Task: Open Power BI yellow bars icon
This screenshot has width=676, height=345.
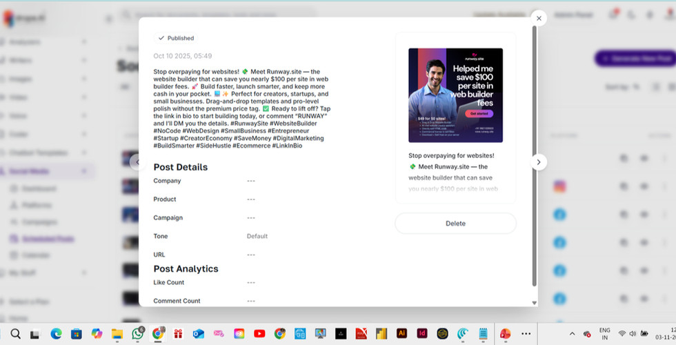Action: (x=381, y=334)
